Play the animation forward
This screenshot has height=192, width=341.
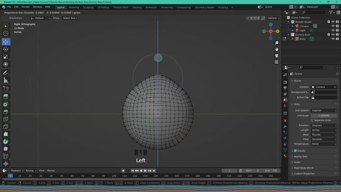[145, 171]
